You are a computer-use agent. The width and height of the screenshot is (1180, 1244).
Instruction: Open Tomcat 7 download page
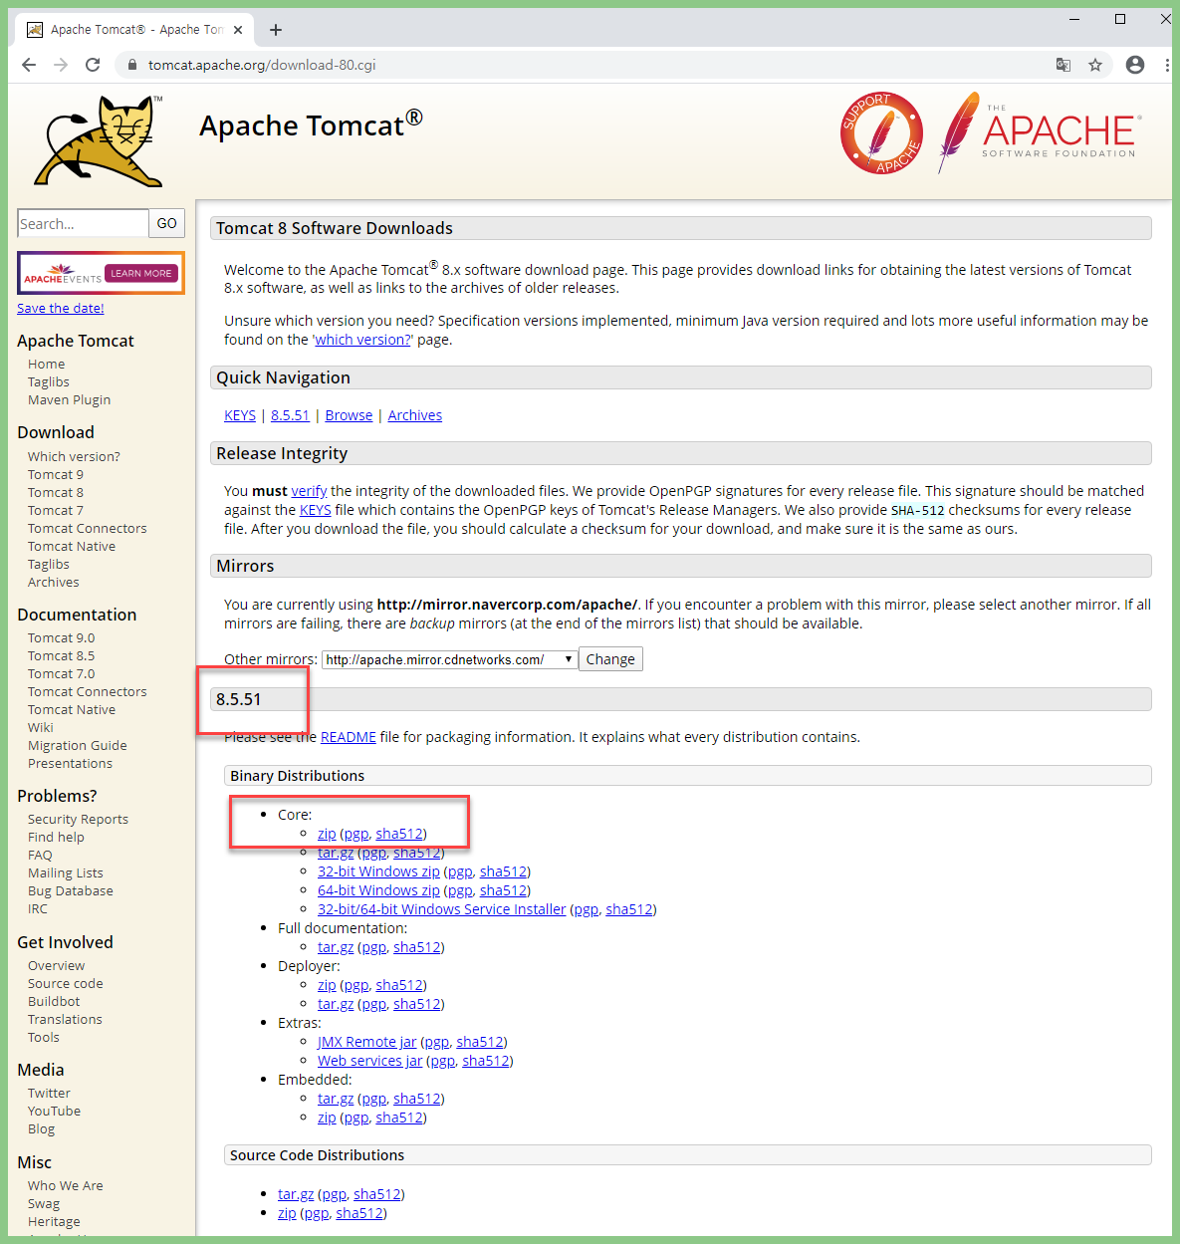56,511
